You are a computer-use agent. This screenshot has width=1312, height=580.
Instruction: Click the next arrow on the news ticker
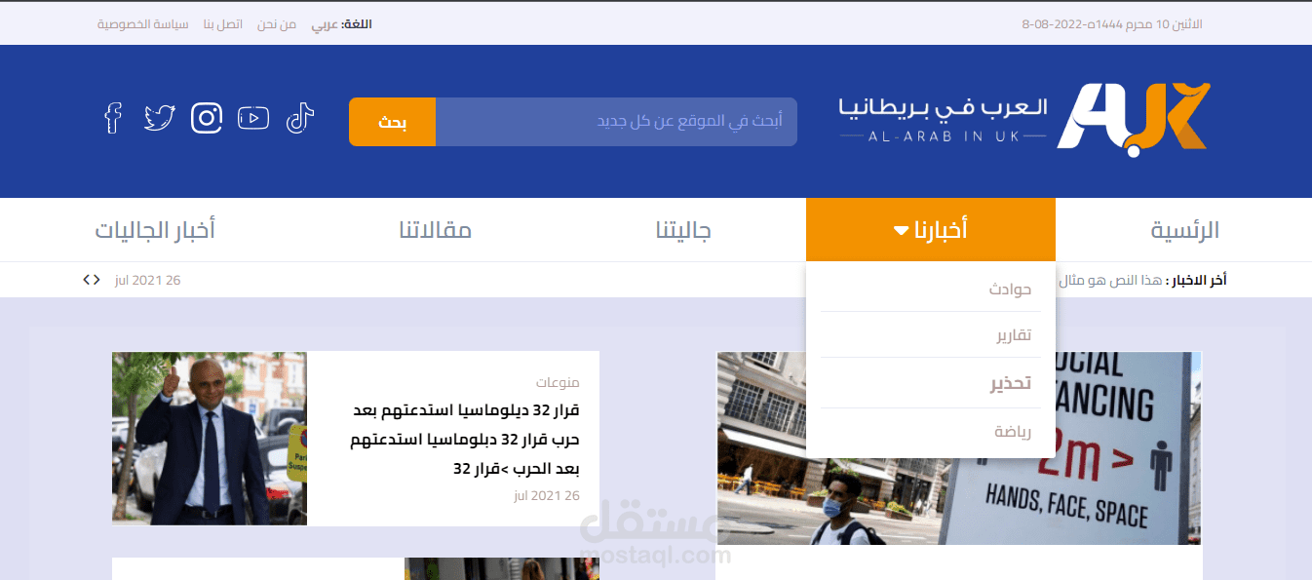tap(96, 279)
